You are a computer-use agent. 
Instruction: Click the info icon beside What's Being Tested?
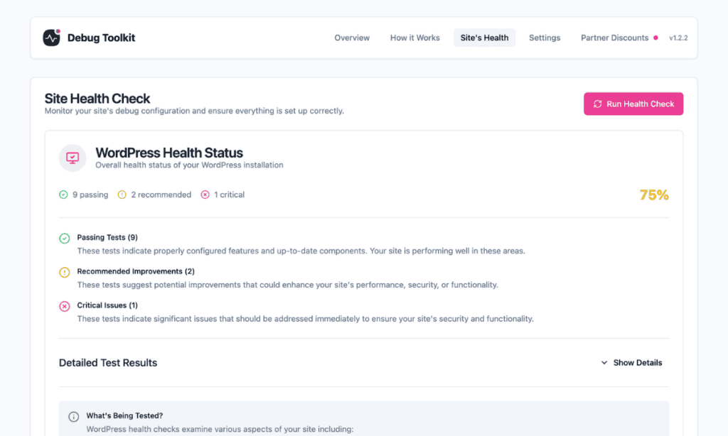pos(73,417)
